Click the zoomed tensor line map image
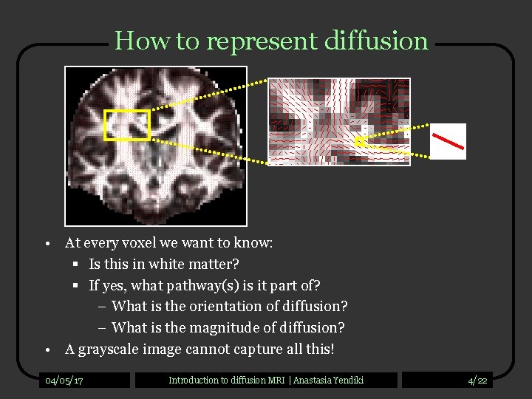The width and height of the screenshot is (532, 399). point(339,122)
